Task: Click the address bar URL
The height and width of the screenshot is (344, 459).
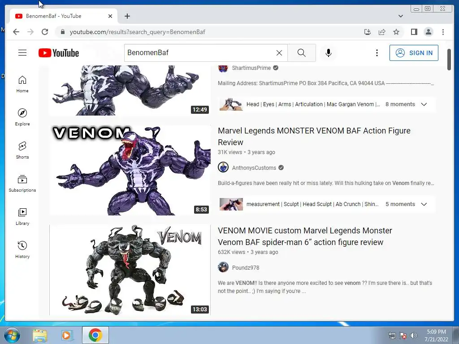Action: coord(137,32)
